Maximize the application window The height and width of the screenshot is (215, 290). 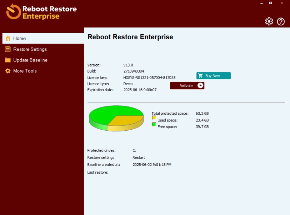(x=271, y=3)
